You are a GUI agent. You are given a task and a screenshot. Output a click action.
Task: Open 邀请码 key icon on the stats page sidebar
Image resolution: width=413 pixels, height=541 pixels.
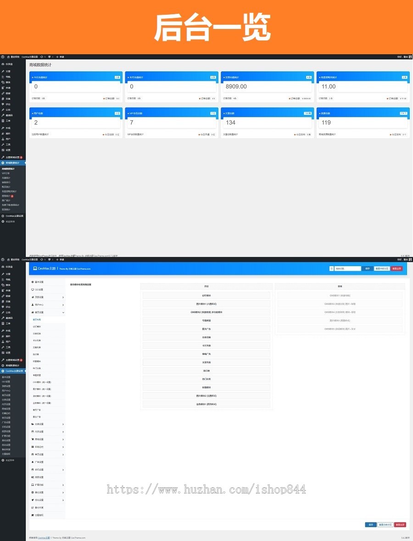point(3,115)
